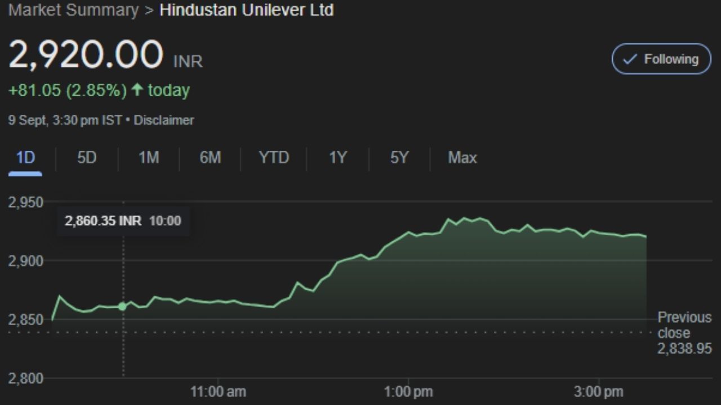Switch to the 1M time range tab
This screenshot has width=721, height=405.
[149, 158]
